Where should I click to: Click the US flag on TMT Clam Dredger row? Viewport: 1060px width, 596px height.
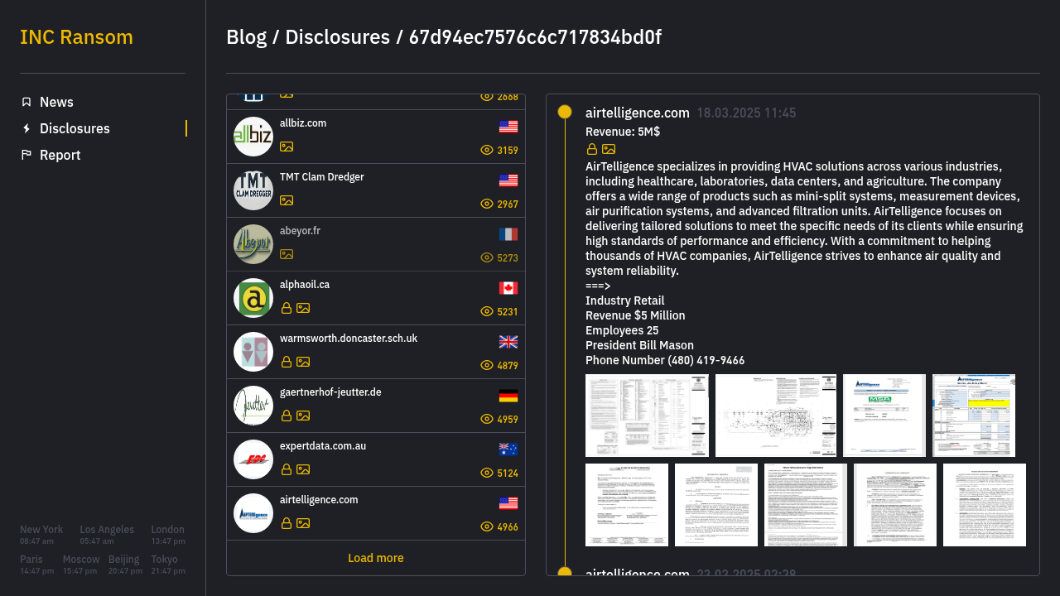(508, 180)
